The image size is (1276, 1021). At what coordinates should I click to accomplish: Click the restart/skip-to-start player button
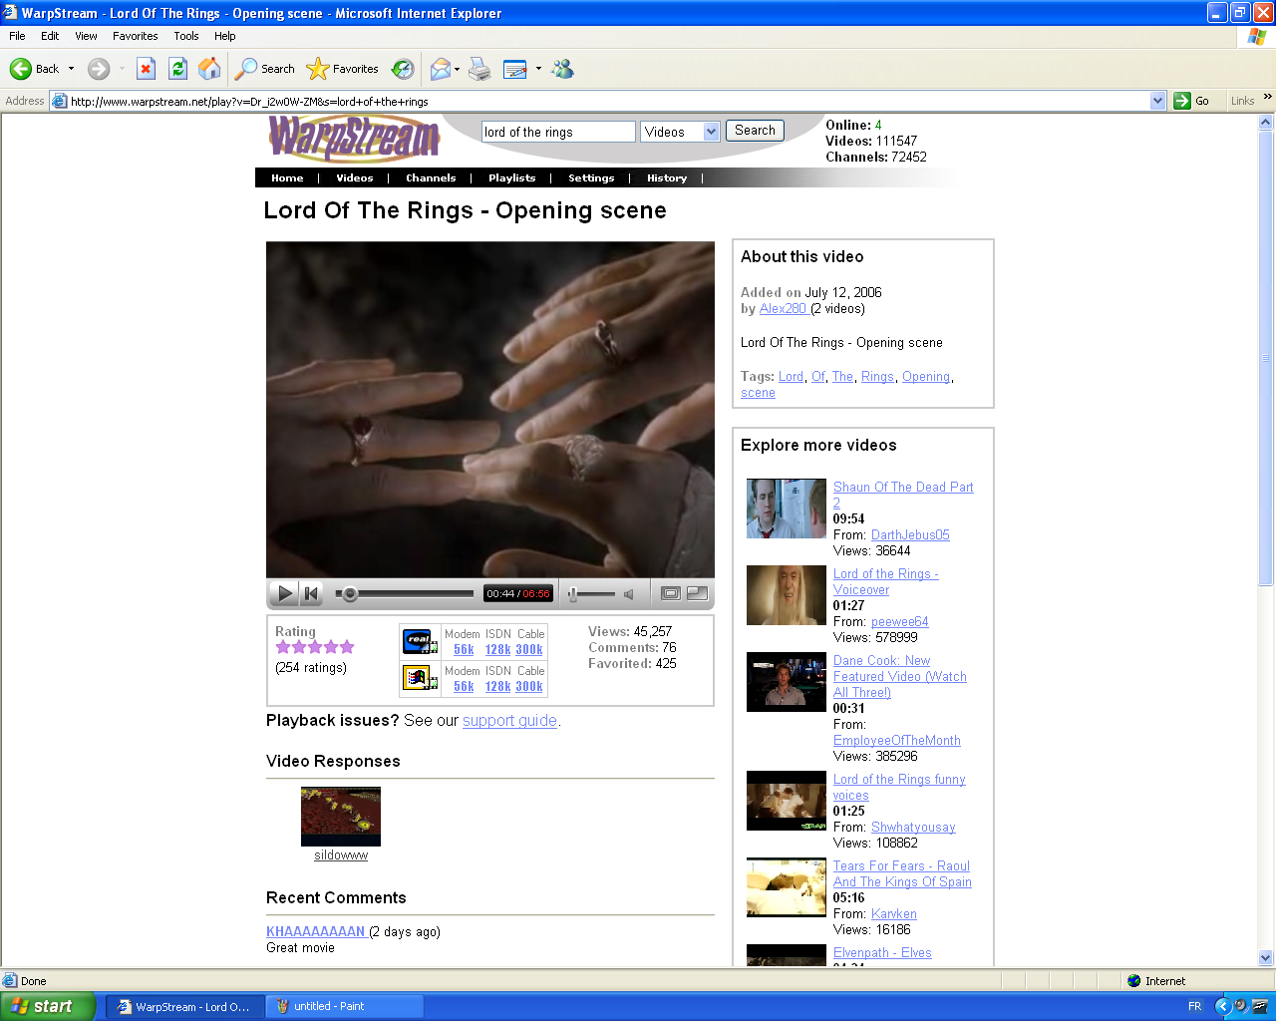[311, 594]
